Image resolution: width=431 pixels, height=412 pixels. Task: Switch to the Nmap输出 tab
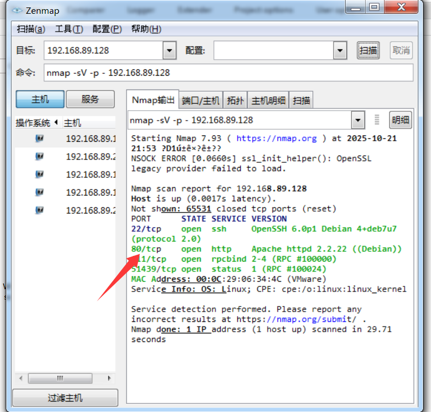153,100
